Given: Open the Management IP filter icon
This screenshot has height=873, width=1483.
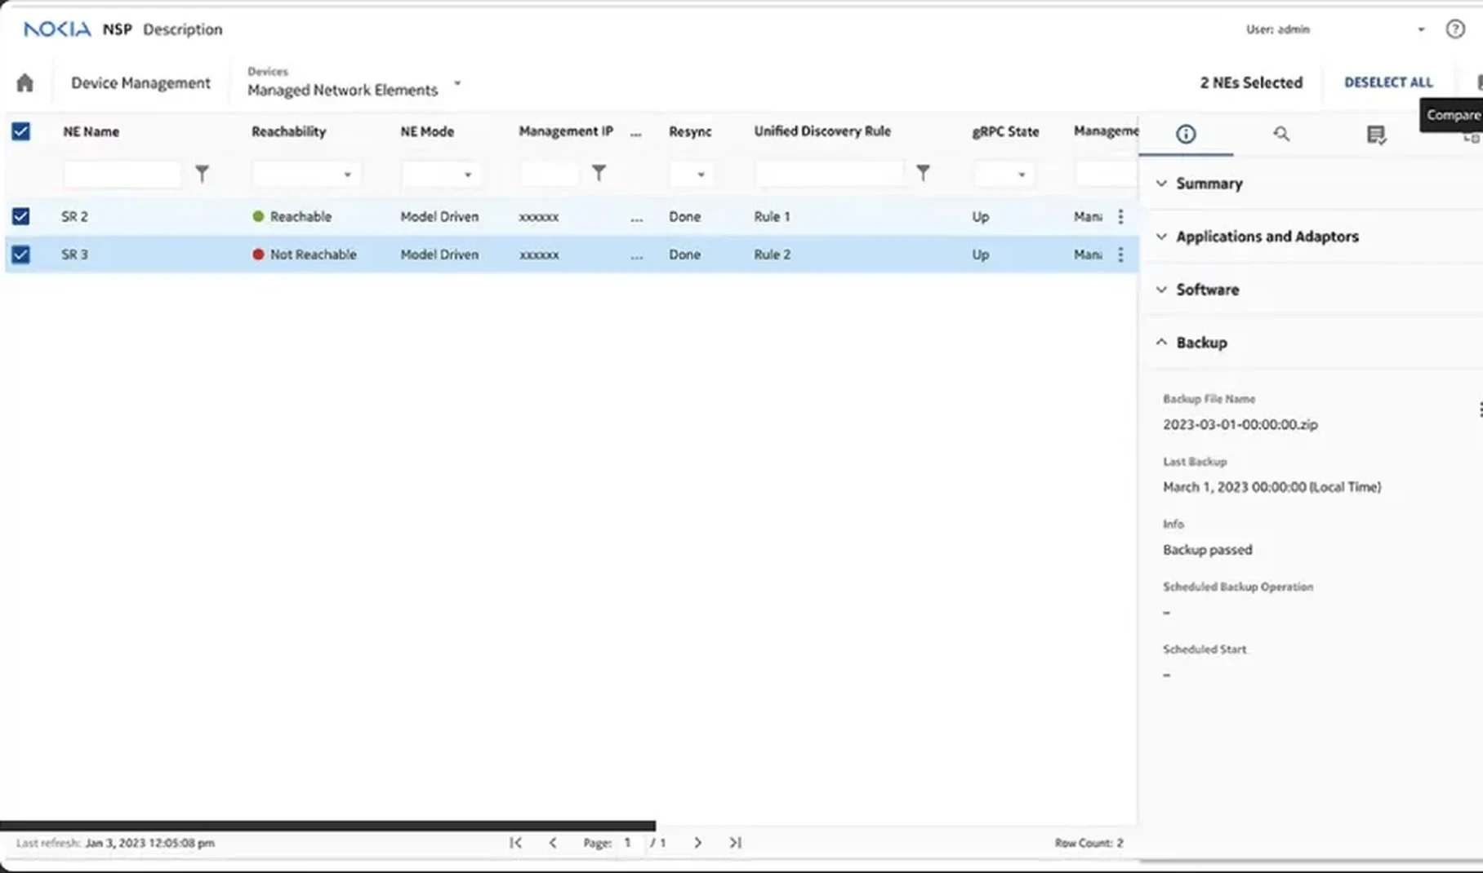Looking at the screenshot, I should [599, 173].
